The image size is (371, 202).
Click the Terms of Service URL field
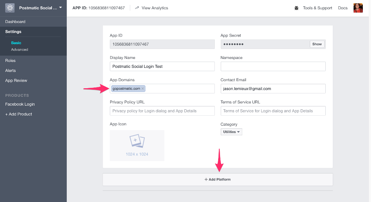273,111
